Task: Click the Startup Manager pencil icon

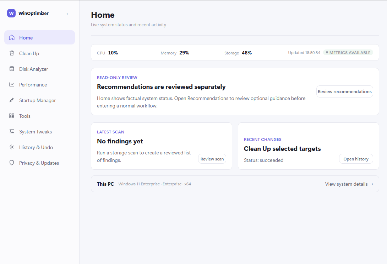Action: (x=12, y=100)
